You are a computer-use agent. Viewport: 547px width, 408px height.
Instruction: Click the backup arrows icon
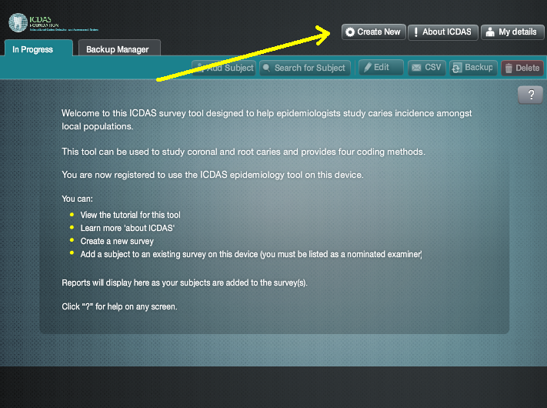point(457,68)
